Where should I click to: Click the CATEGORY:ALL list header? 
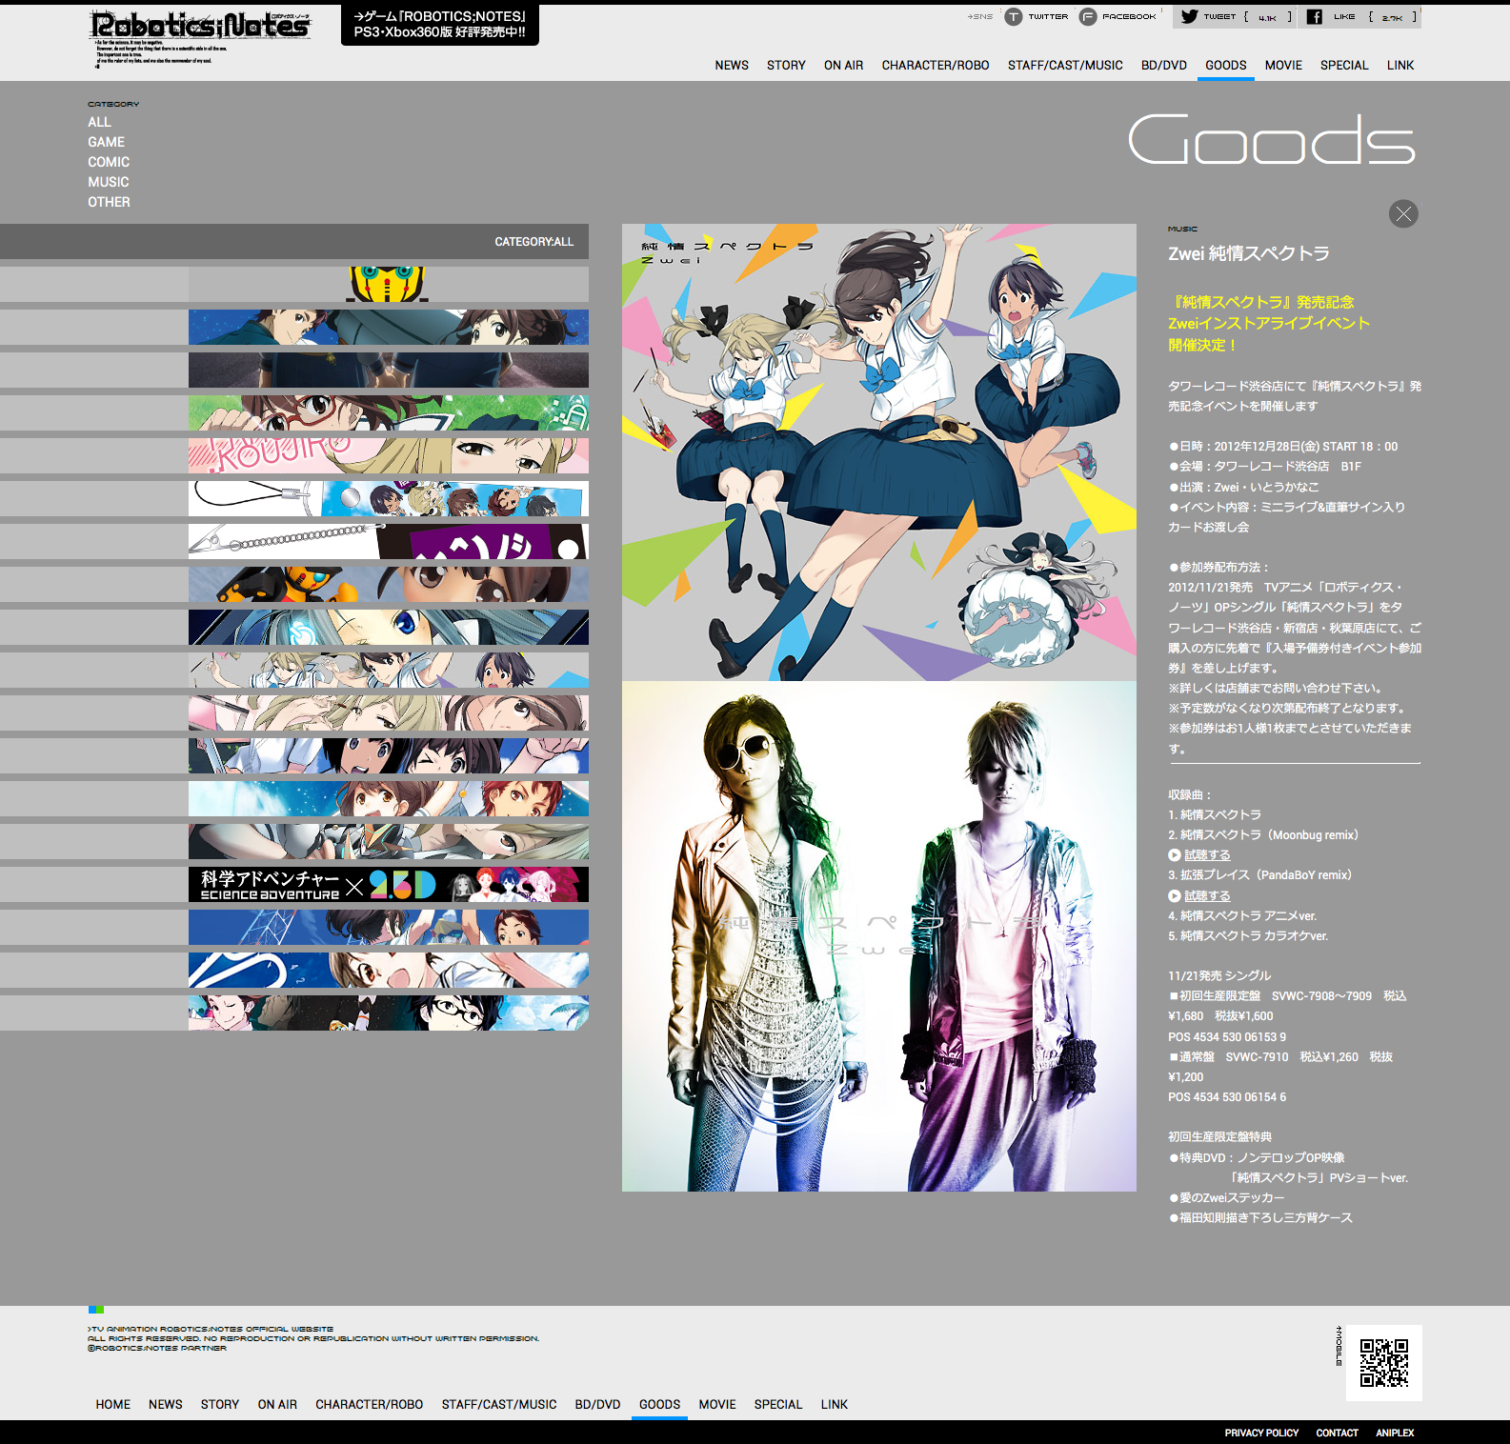[x=294, y=242]
